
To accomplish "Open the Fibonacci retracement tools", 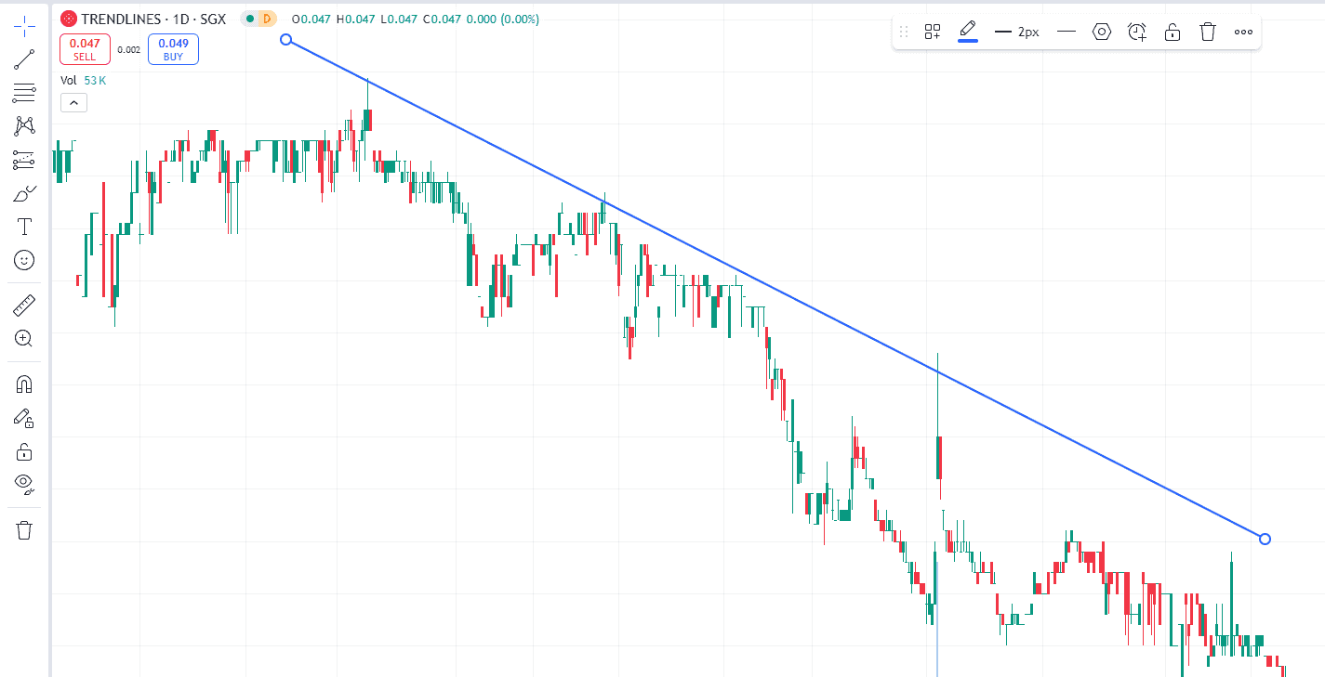I will 24,93.
